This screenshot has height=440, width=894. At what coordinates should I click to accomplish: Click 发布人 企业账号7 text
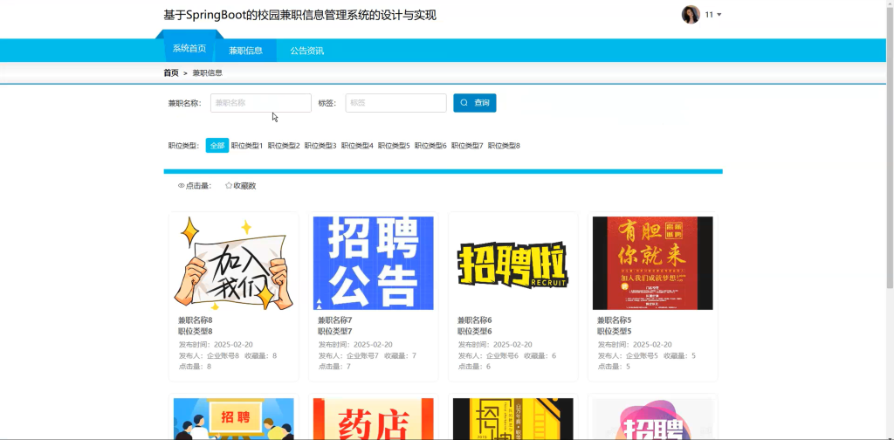point(348,355)
